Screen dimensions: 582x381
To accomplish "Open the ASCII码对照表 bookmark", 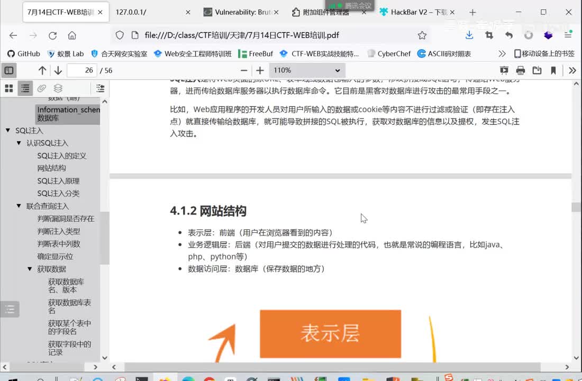I will tap(444, 53).
